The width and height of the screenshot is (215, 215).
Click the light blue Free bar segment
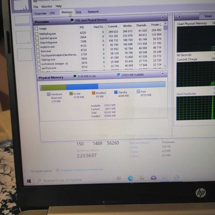(x=132, y=85)
